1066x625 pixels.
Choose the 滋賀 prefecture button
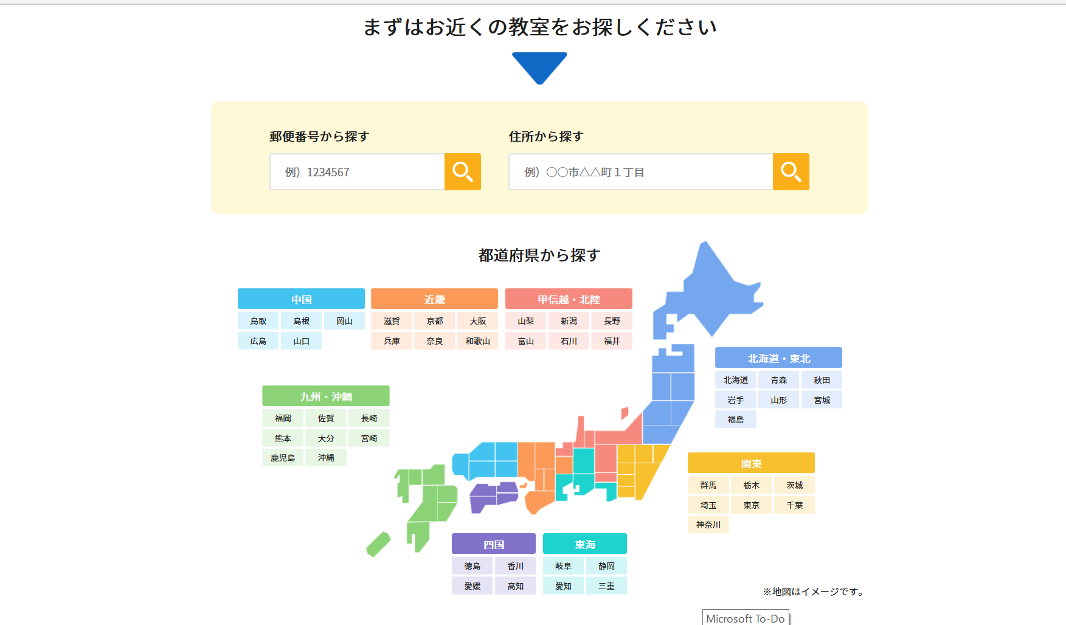point(392,321)
